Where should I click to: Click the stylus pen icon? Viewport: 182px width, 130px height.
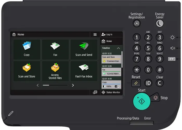tap(11, 113)
